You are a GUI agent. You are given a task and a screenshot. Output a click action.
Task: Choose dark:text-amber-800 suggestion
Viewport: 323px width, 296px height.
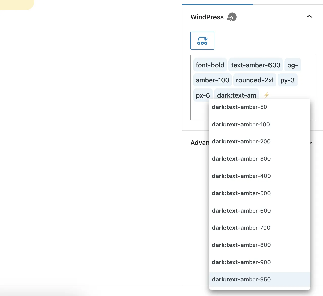pyautogui.click(x=260, y=245)
